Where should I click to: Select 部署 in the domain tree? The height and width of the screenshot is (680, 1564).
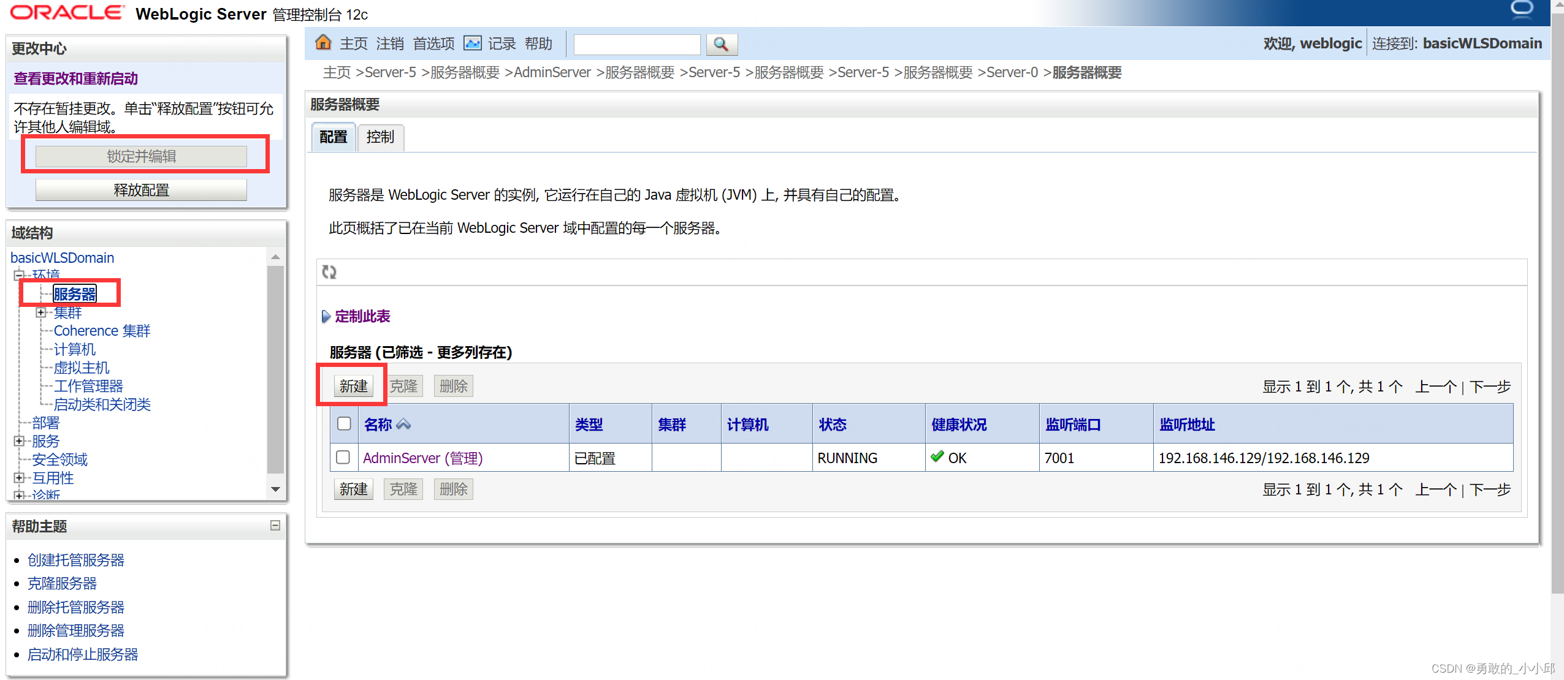coord(46,423)
